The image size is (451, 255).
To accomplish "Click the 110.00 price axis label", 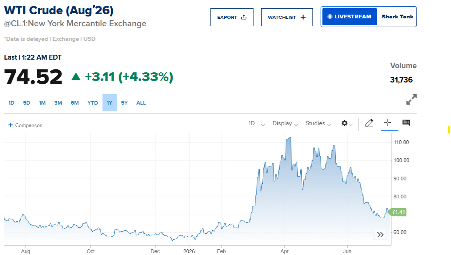I will pyautogui.click(x=401, y=142).
